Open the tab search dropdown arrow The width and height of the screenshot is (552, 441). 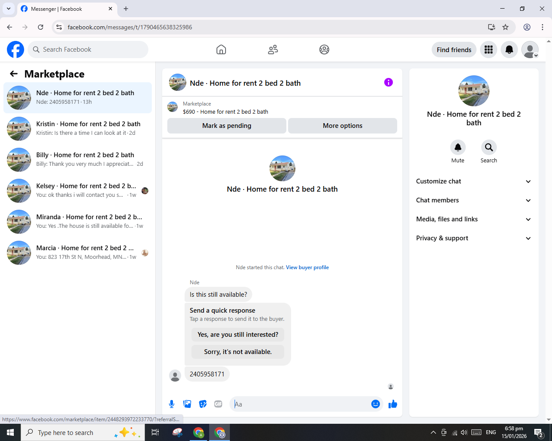[9, 9]
